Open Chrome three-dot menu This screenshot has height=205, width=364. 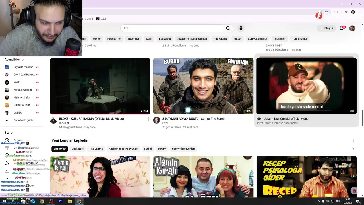[x=360, y=12]
